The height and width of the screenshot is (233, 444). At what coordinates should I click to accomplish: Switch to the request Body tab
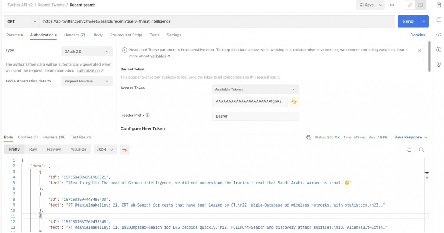click(98, 35)
